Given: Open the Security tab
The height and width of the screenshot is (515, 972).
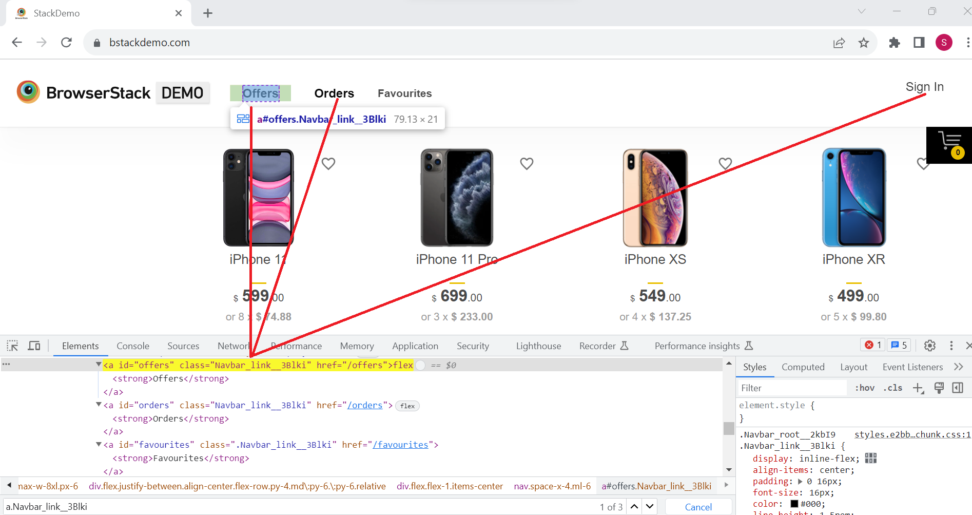Looking at the screenshot, I should (473, 346).
